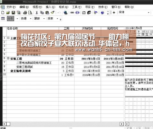Click the Gantt chart left scroll arrow

pyautogui.click(x=127, y=124)
